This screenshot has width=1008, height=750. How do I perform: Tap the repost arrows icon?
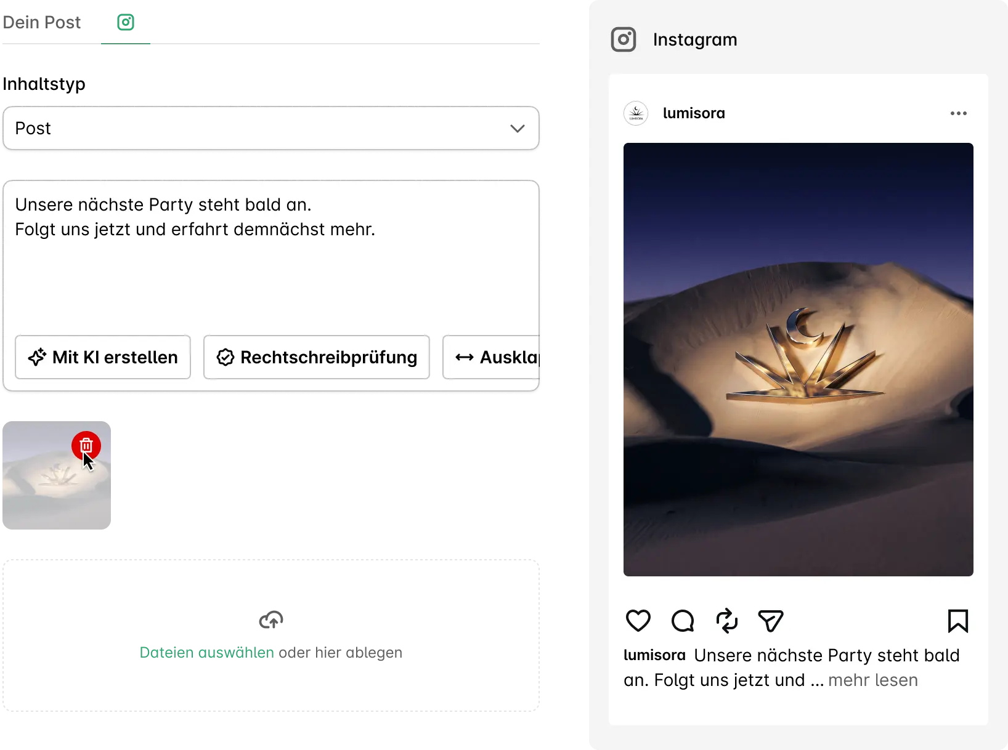[x=727, y=621]
